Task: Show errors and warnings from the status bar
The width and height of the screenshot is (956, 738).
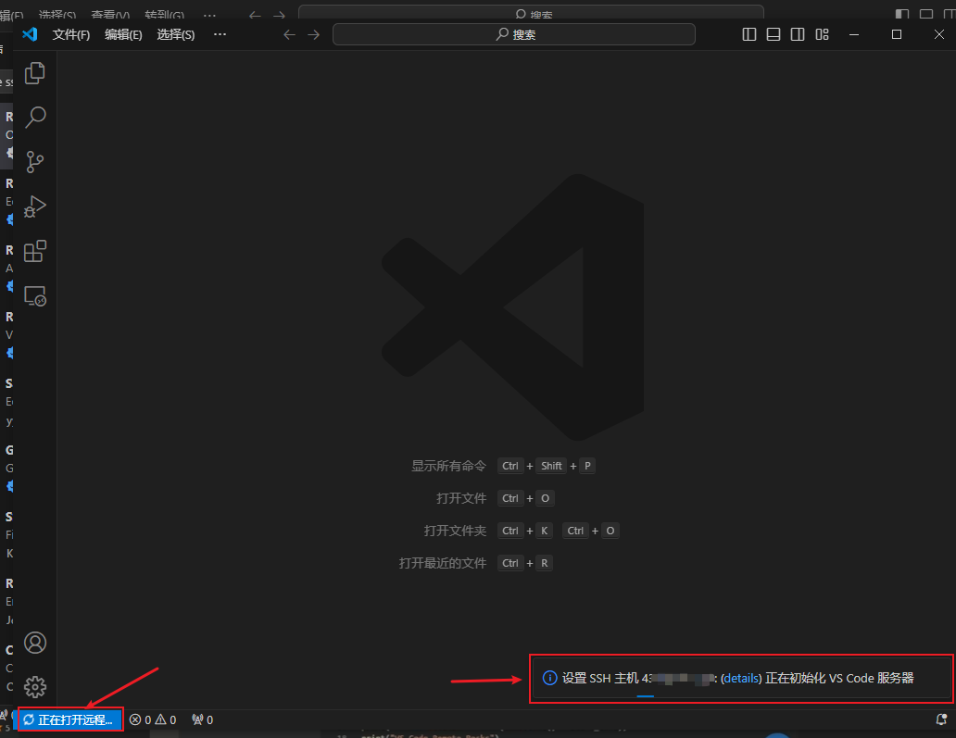Action: click(153, 719)
